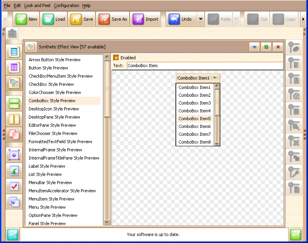This screenshot has height=243, width=308.
Task: Select the green horizontal-split layout icon
Action: click(14, 103)
